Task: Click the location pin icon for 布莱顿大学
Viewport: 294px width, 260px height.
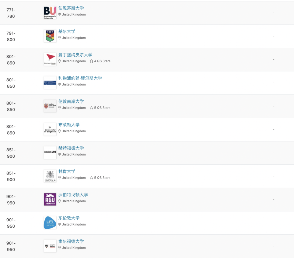Action: tap(59, 131)
